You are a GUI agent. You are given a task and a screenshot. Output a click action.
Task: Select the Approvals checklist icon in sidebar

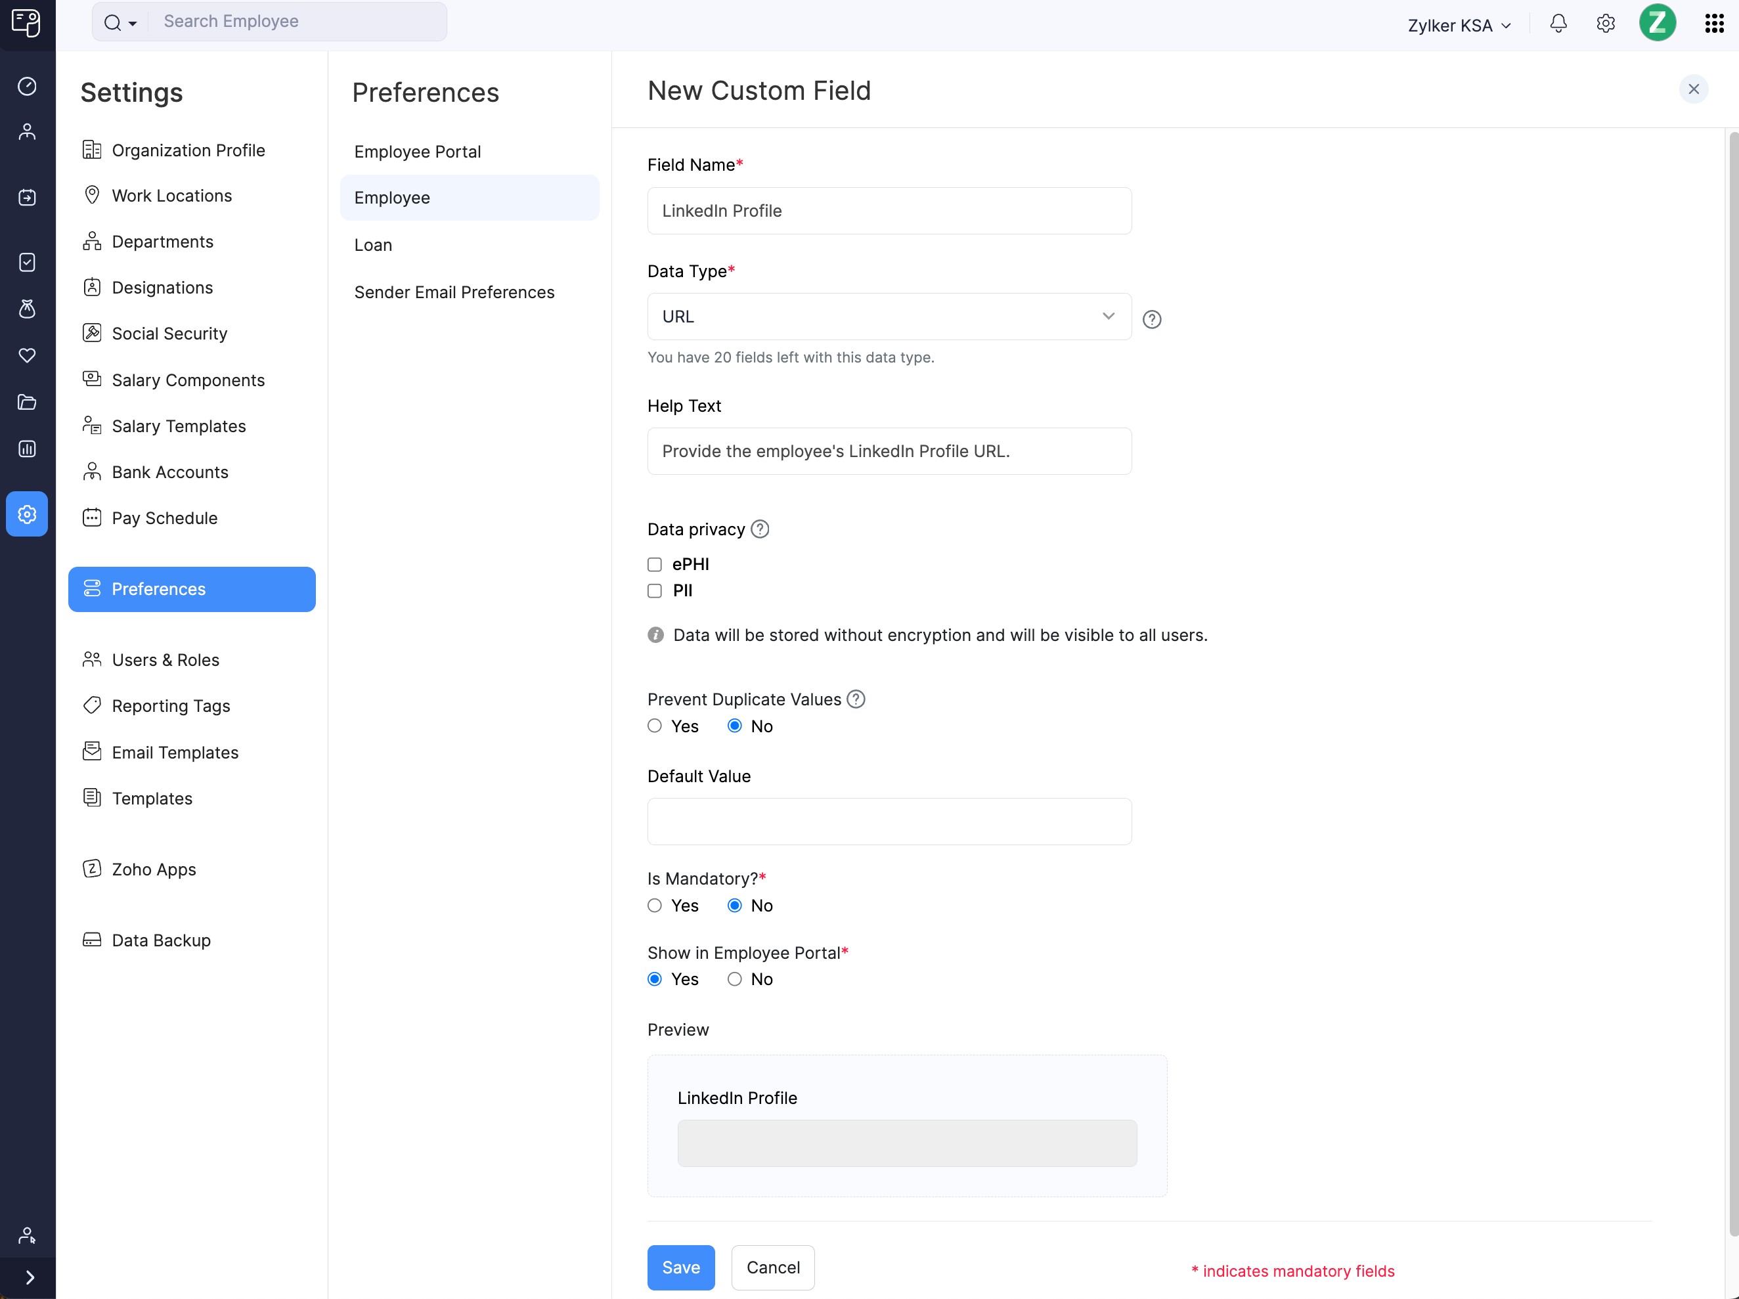click(27, 263)
